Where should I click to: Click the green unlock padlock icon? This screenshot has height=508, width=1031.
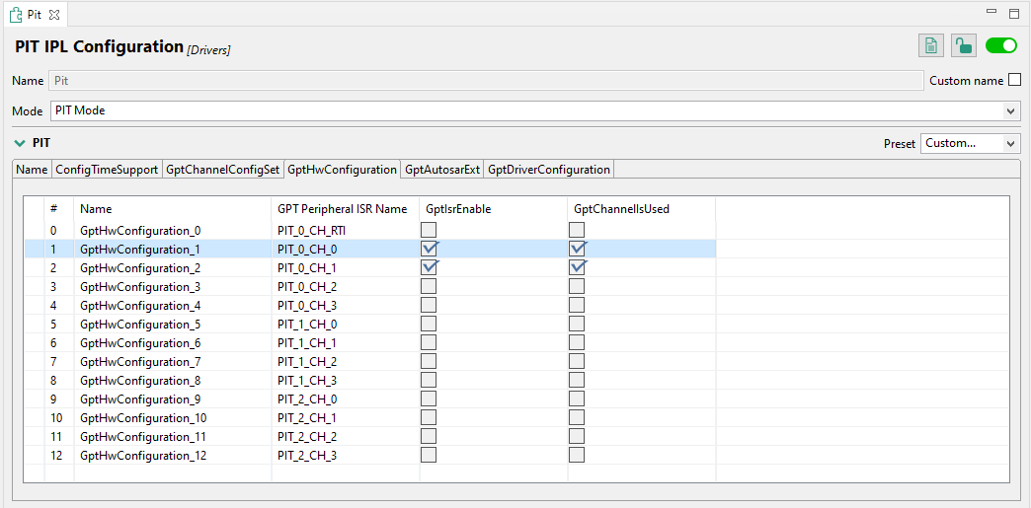pyautogui.click(x=963, y=45)
